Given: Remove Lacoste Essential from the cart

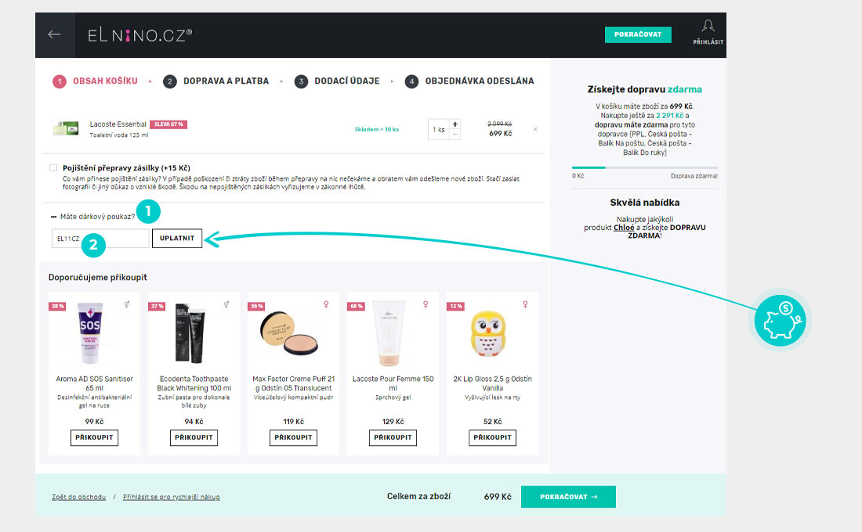Looking at the screenshot, I should 535,130.
